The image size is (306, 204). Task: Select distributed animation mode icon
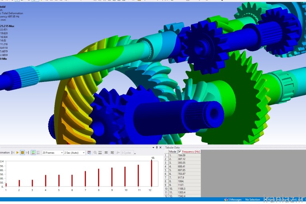[33, 152]
